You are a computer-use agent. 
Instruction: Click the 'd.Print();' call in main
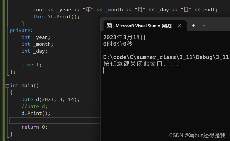(x=36, y=113)
